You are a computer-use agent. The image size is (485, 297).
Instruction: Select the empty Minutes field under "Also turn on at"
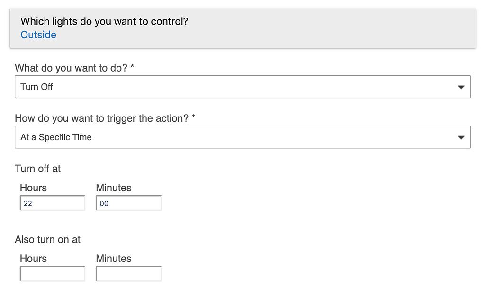pyautogui.click(x=128, y=274)
